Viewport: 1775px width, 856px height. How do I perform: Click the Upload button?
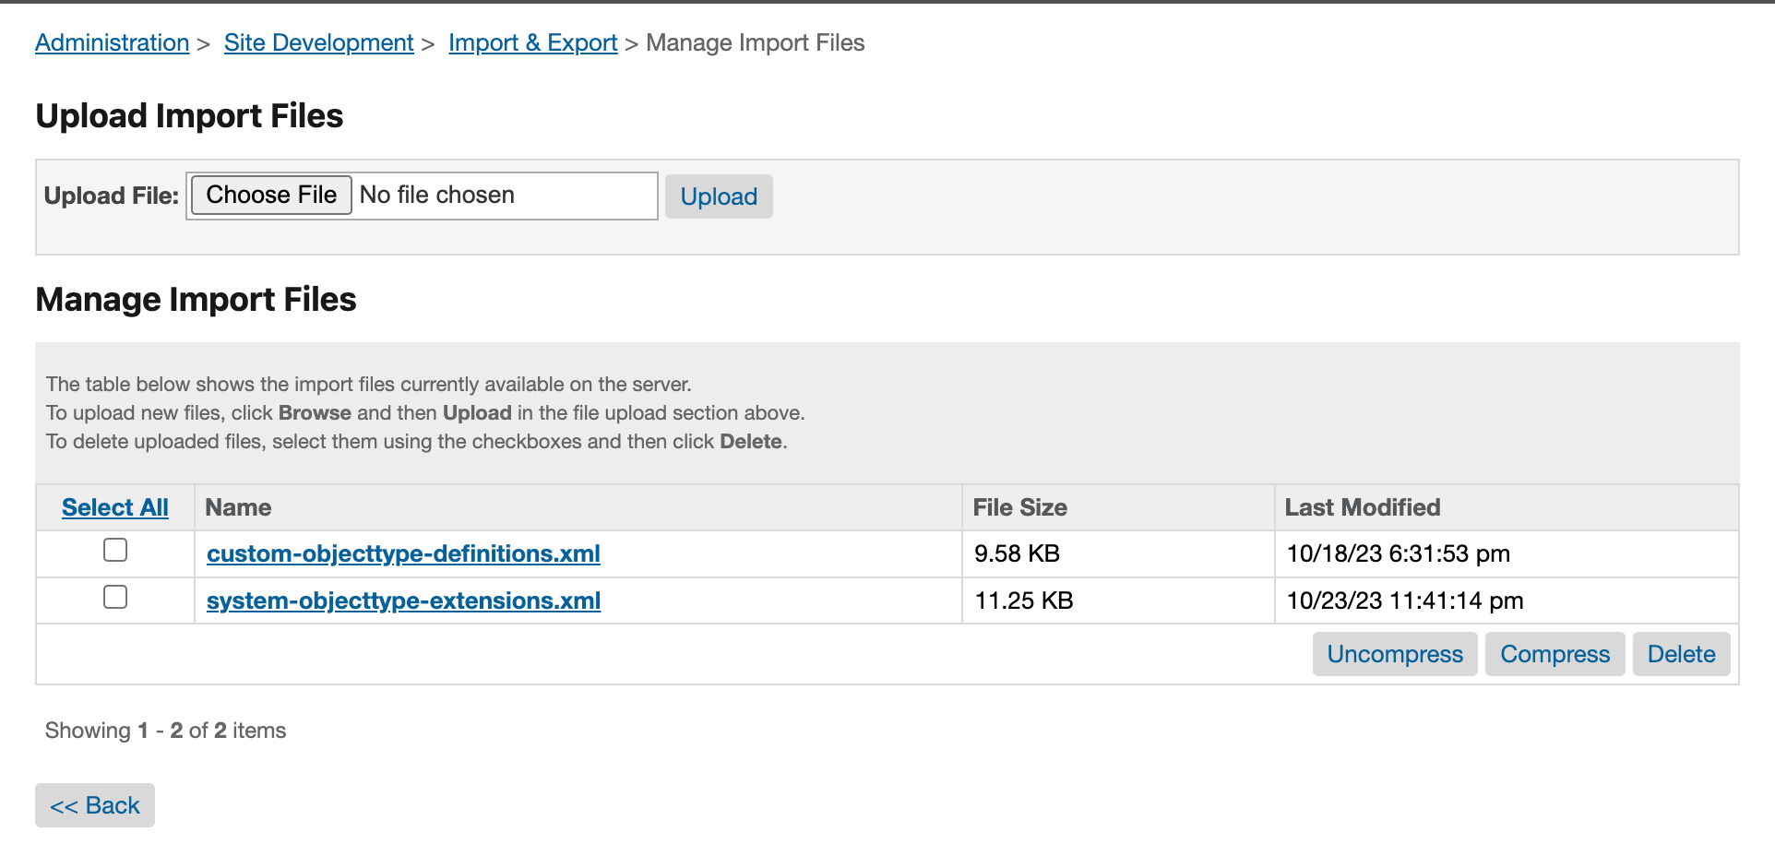[x=719, y=196]
